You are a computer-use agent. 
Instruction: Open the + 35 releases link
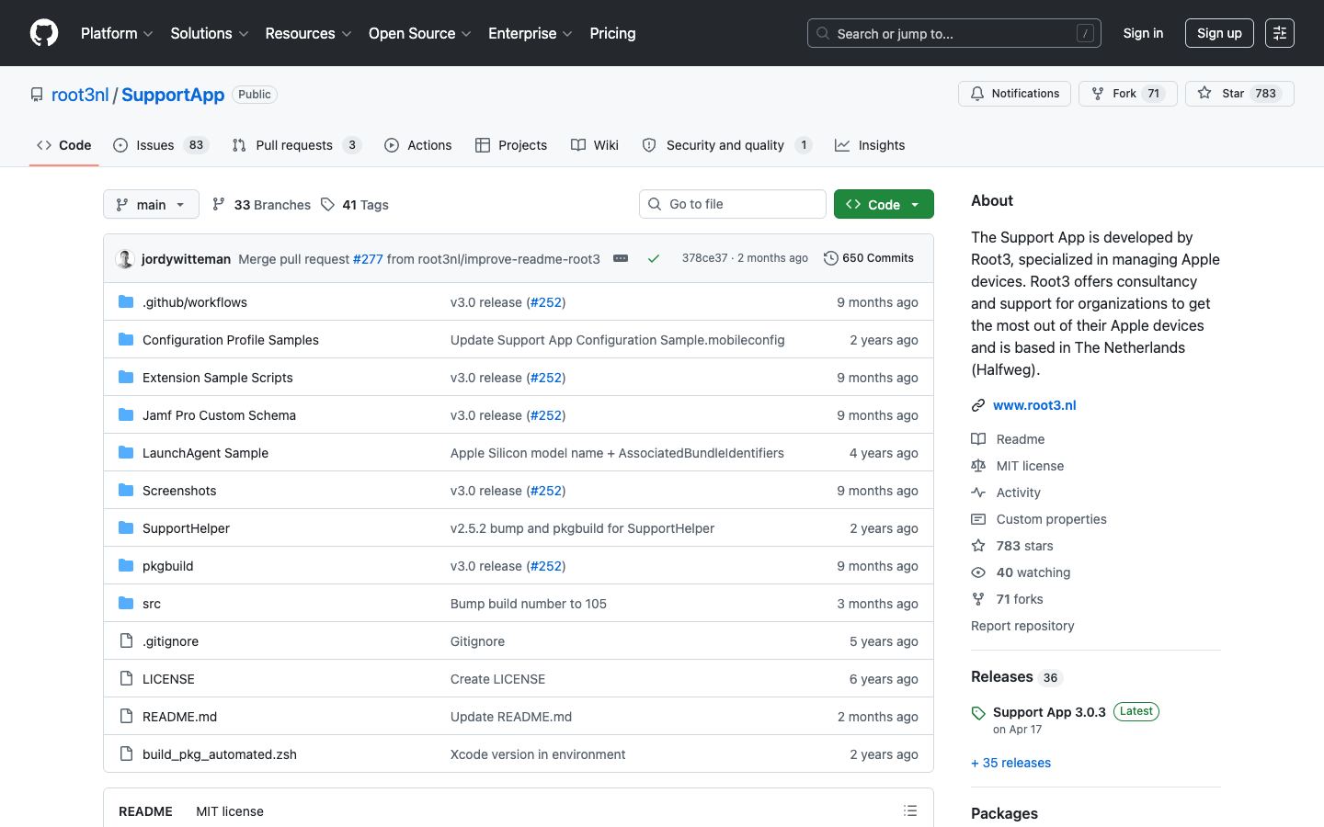[x=1010, y=763]
